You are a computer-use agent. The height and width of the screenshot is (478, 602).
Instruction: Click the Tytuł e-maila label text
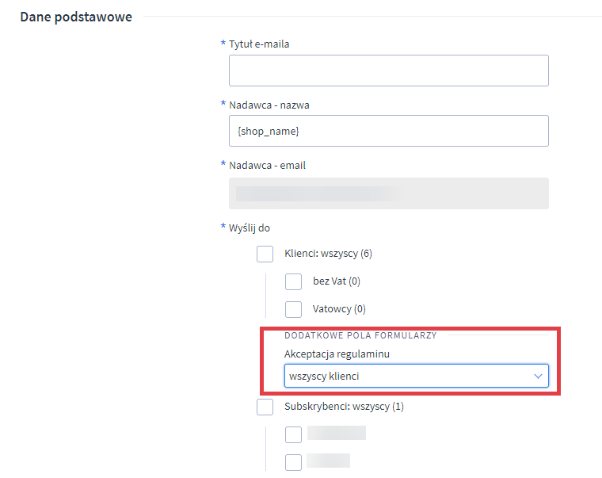[259, 44]
